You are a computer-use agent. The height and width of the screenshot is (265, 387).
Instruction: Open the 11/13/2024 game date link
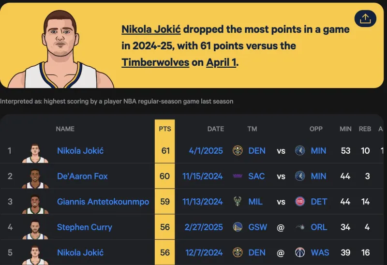click(202, 202)
